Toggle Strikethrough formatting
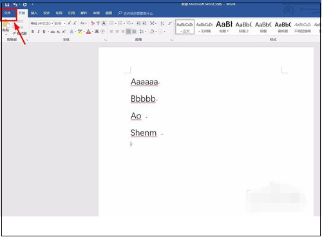This screenshot has width=322, height=237. point(53,32)
